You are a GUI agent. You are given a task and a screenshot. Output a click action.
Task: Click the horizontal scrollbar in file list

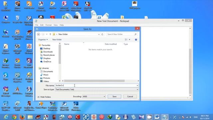(x=94, y=81)
